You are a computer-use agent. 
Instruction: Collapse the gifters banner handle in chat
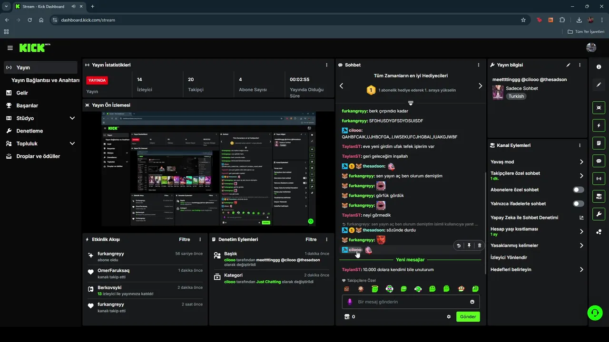click(x=411, y=103)
